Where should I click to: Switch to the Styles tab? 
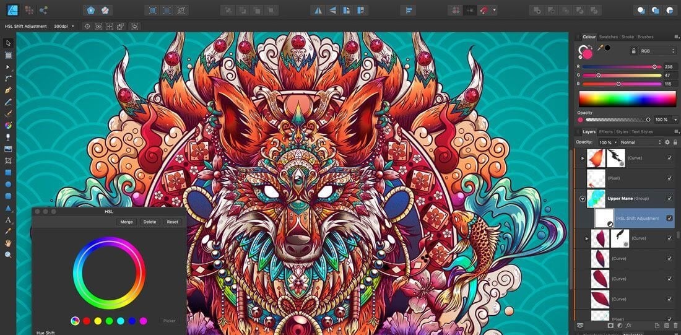(622, 132)
